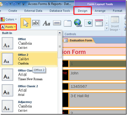Select the Tab Control icon
Screen dimensions: 127x115
click(x=67, y=23)
